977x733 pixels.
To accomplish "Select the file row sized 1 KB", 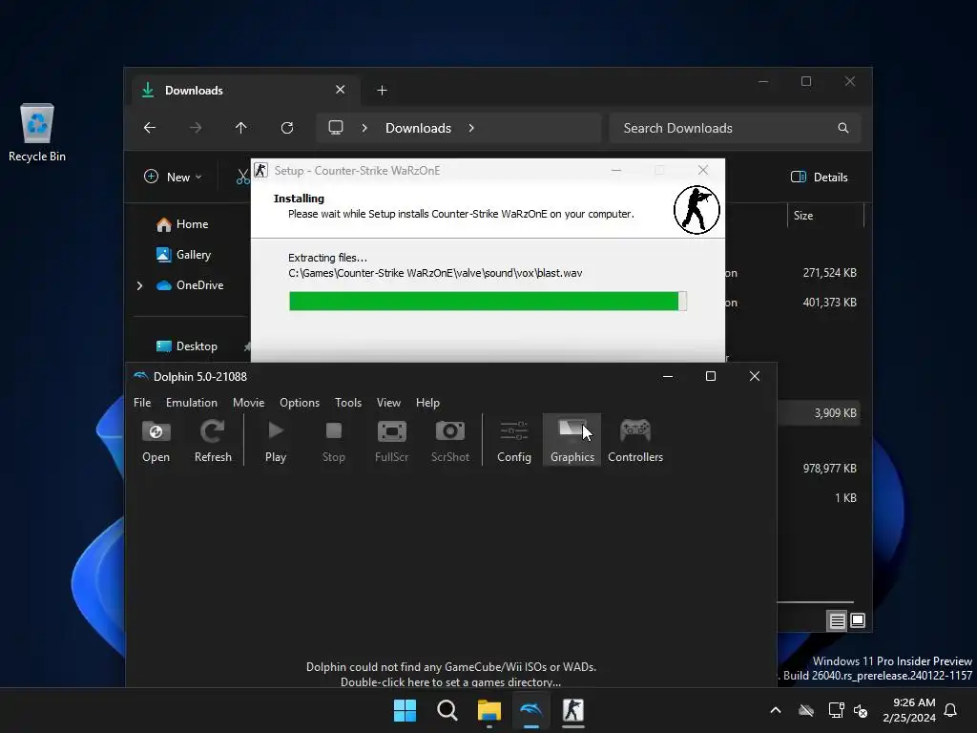I will click(x=820, y=498).
